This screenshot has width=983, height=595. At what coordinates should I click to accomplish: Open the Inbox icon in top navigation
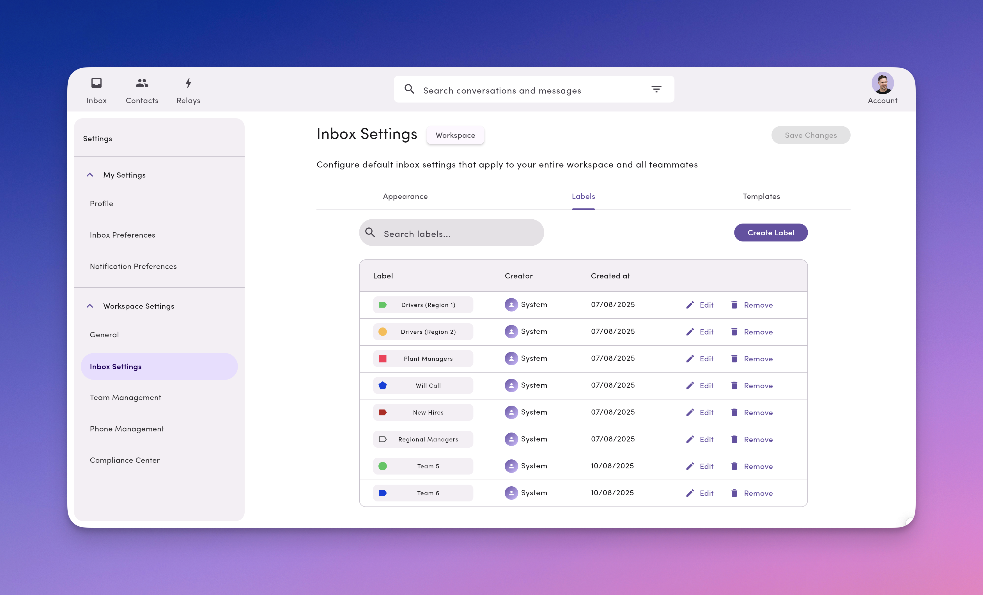point(96,83)
